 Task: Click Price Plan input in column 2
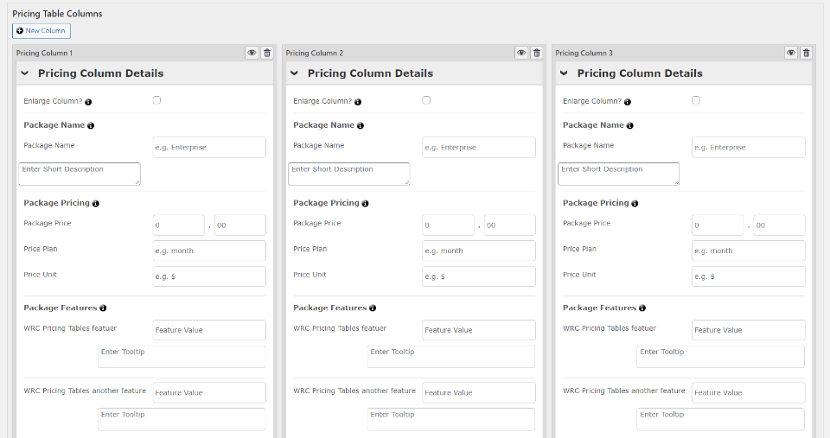(479, 251)
